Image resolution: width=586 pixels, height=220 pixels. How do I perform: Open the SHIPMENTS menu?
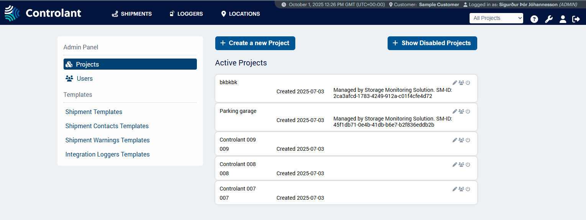pos(132,14)
